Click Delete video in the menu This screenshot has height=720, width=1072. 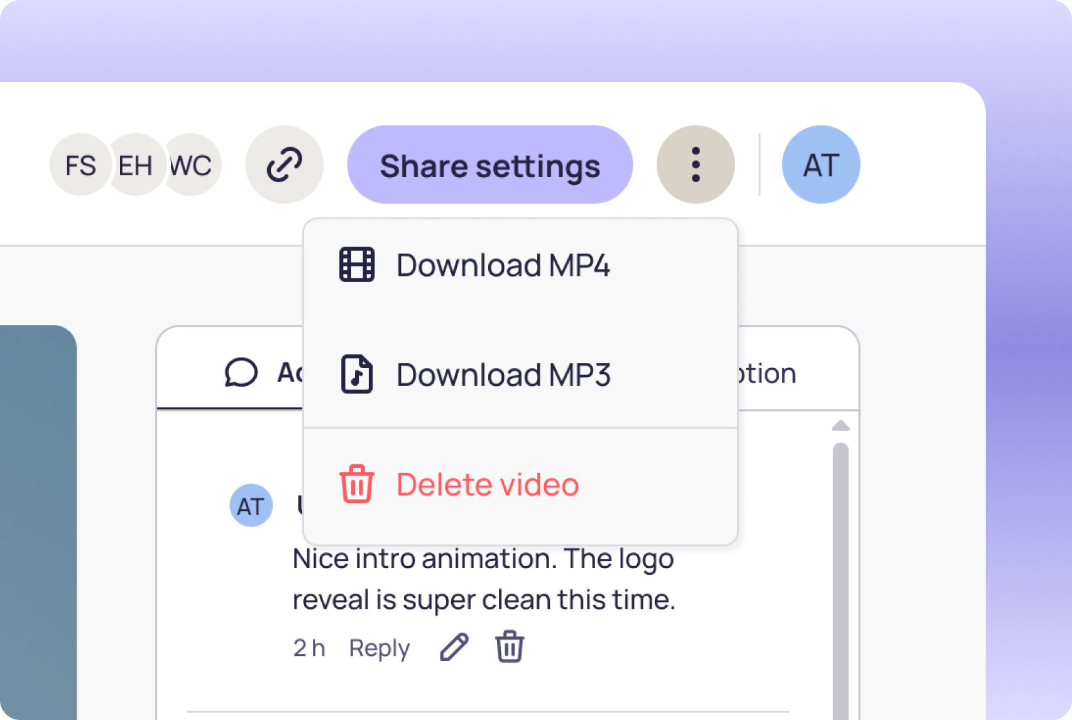point(487,484)
